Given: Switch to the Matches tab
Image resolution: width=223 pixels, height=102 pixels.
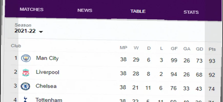Looking at the screenshot, I should (x=32, y=9).
